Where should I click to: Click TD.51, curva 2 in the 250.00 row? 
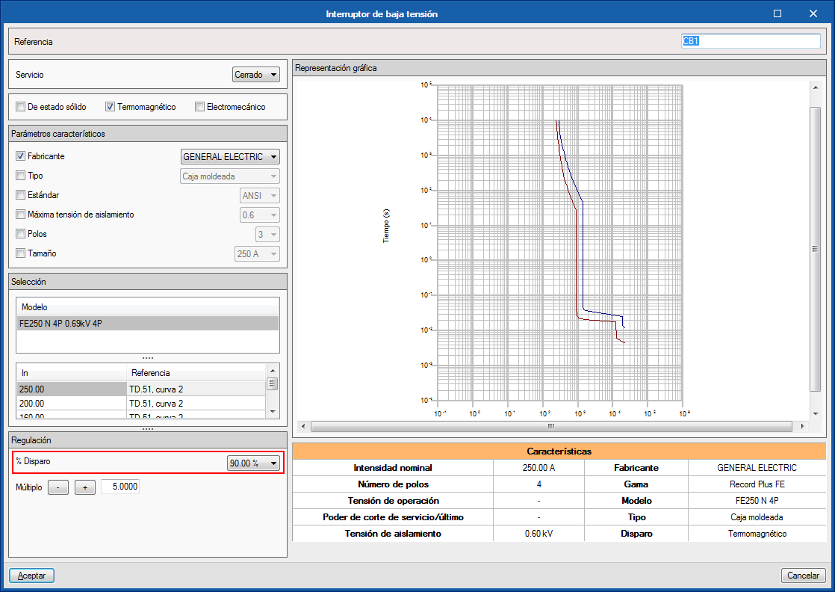[x=156, y=389]
